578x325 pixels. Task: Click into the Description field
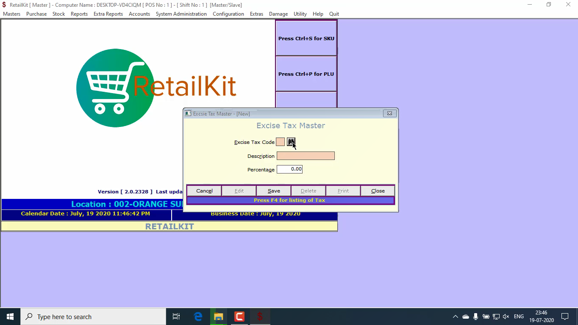pos(306,156)
